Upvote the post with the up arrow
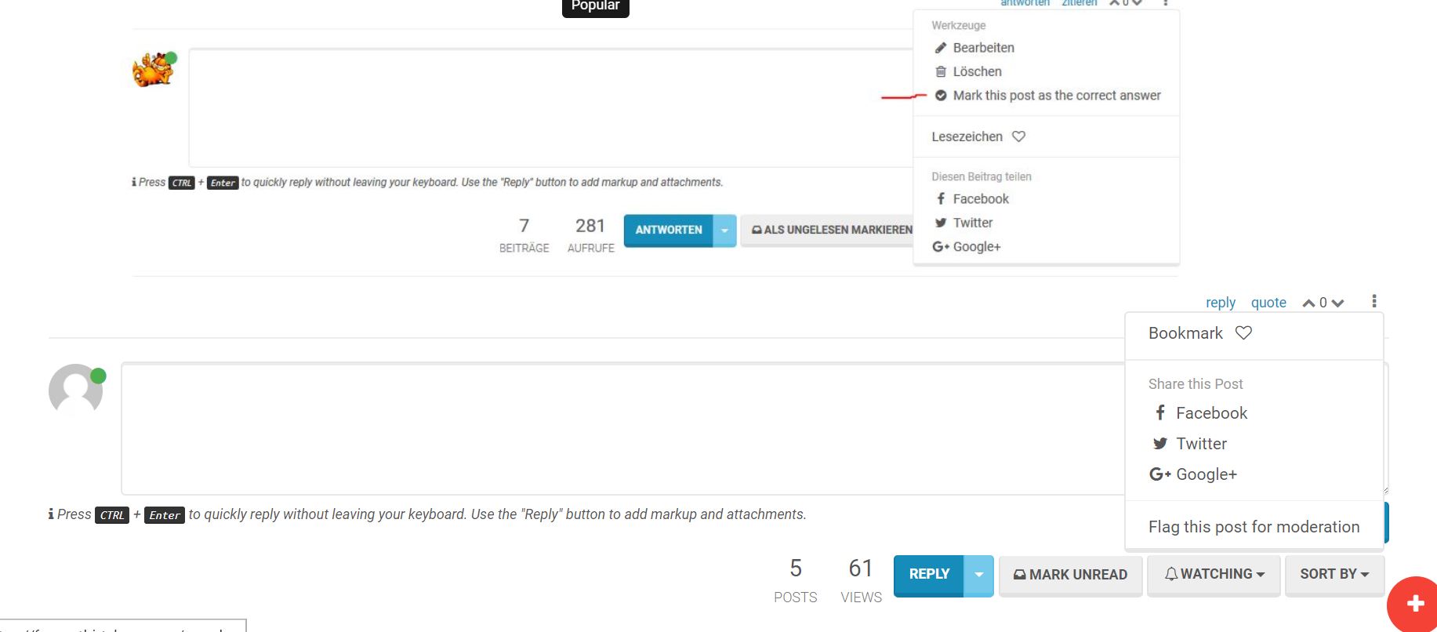The width and height of the screenshot is (1437, 632). [x=1308, y=303]
